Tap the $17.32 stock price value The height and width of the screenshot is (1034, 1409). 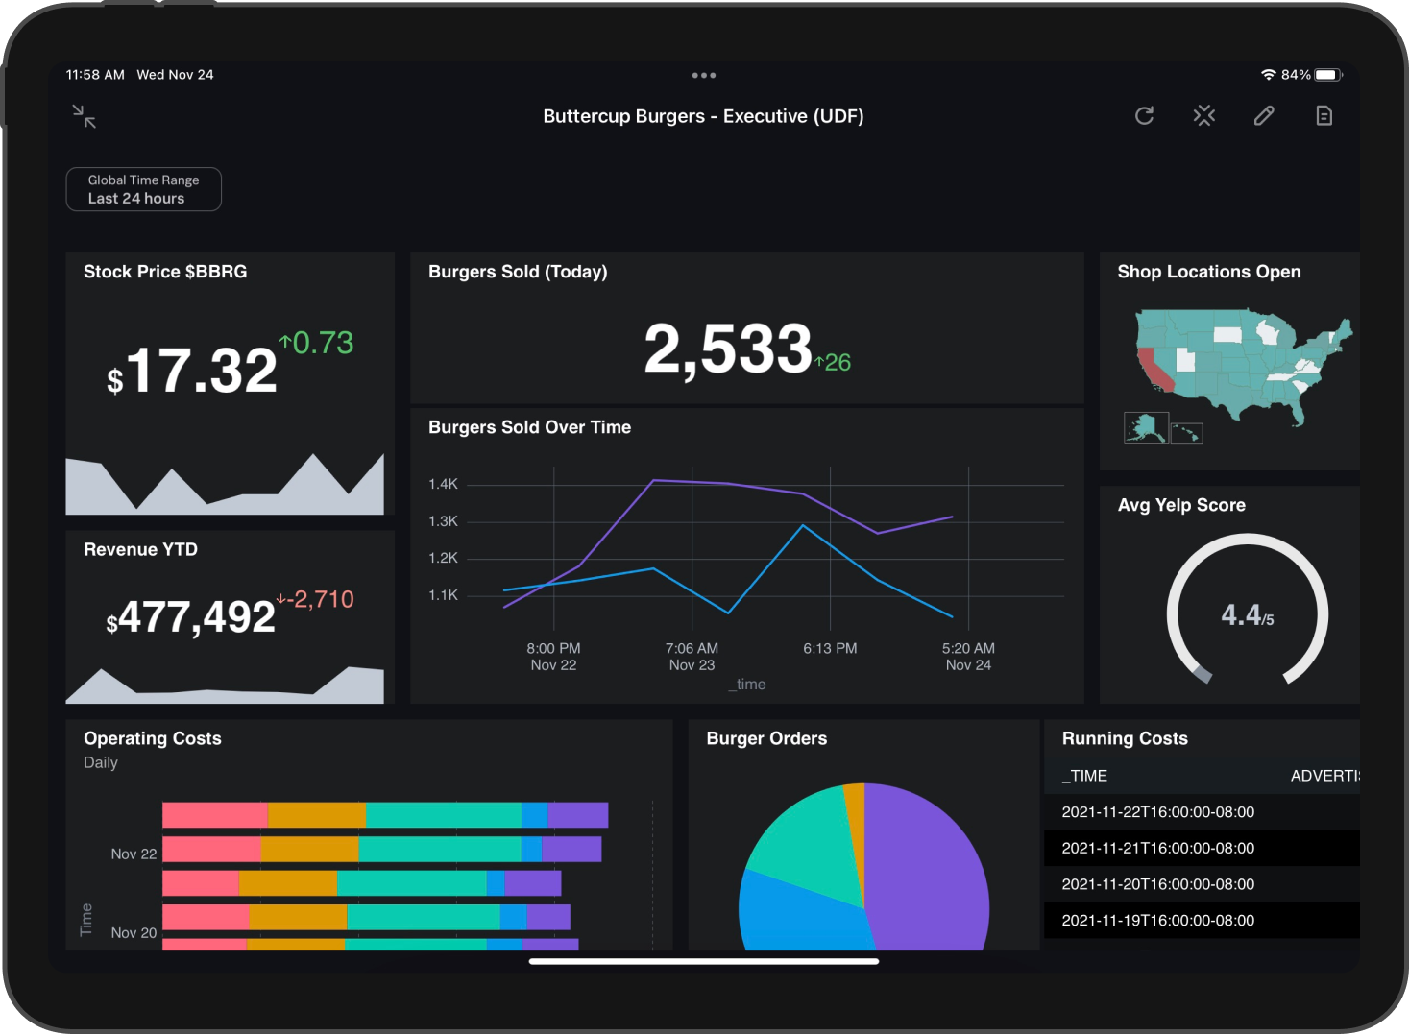[192, 371]
